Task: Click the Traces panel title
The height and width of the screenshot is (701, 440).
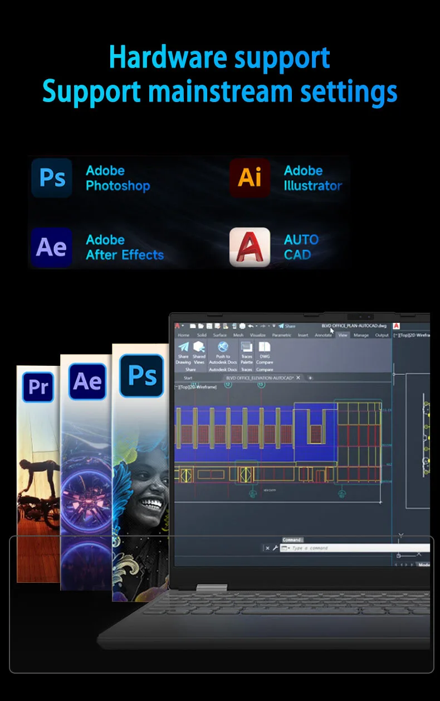Action: pyautogui.click(x=246, y=369)
